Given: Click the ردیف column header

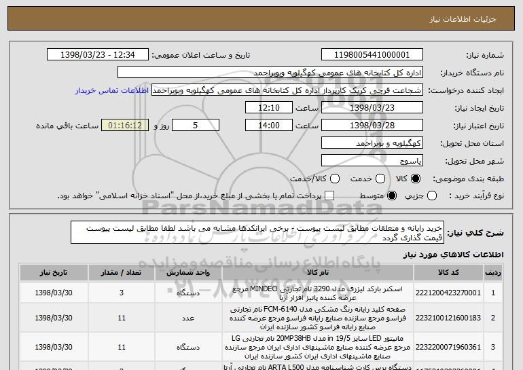Looking at the screenshot, I should (493, 273).
